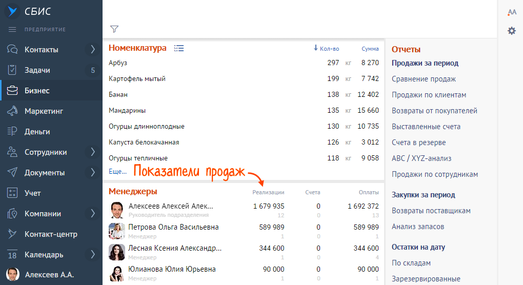Toggle the Номенклатура list view icon
This screenshot has height=285, width=523.
tap(179, 48)
